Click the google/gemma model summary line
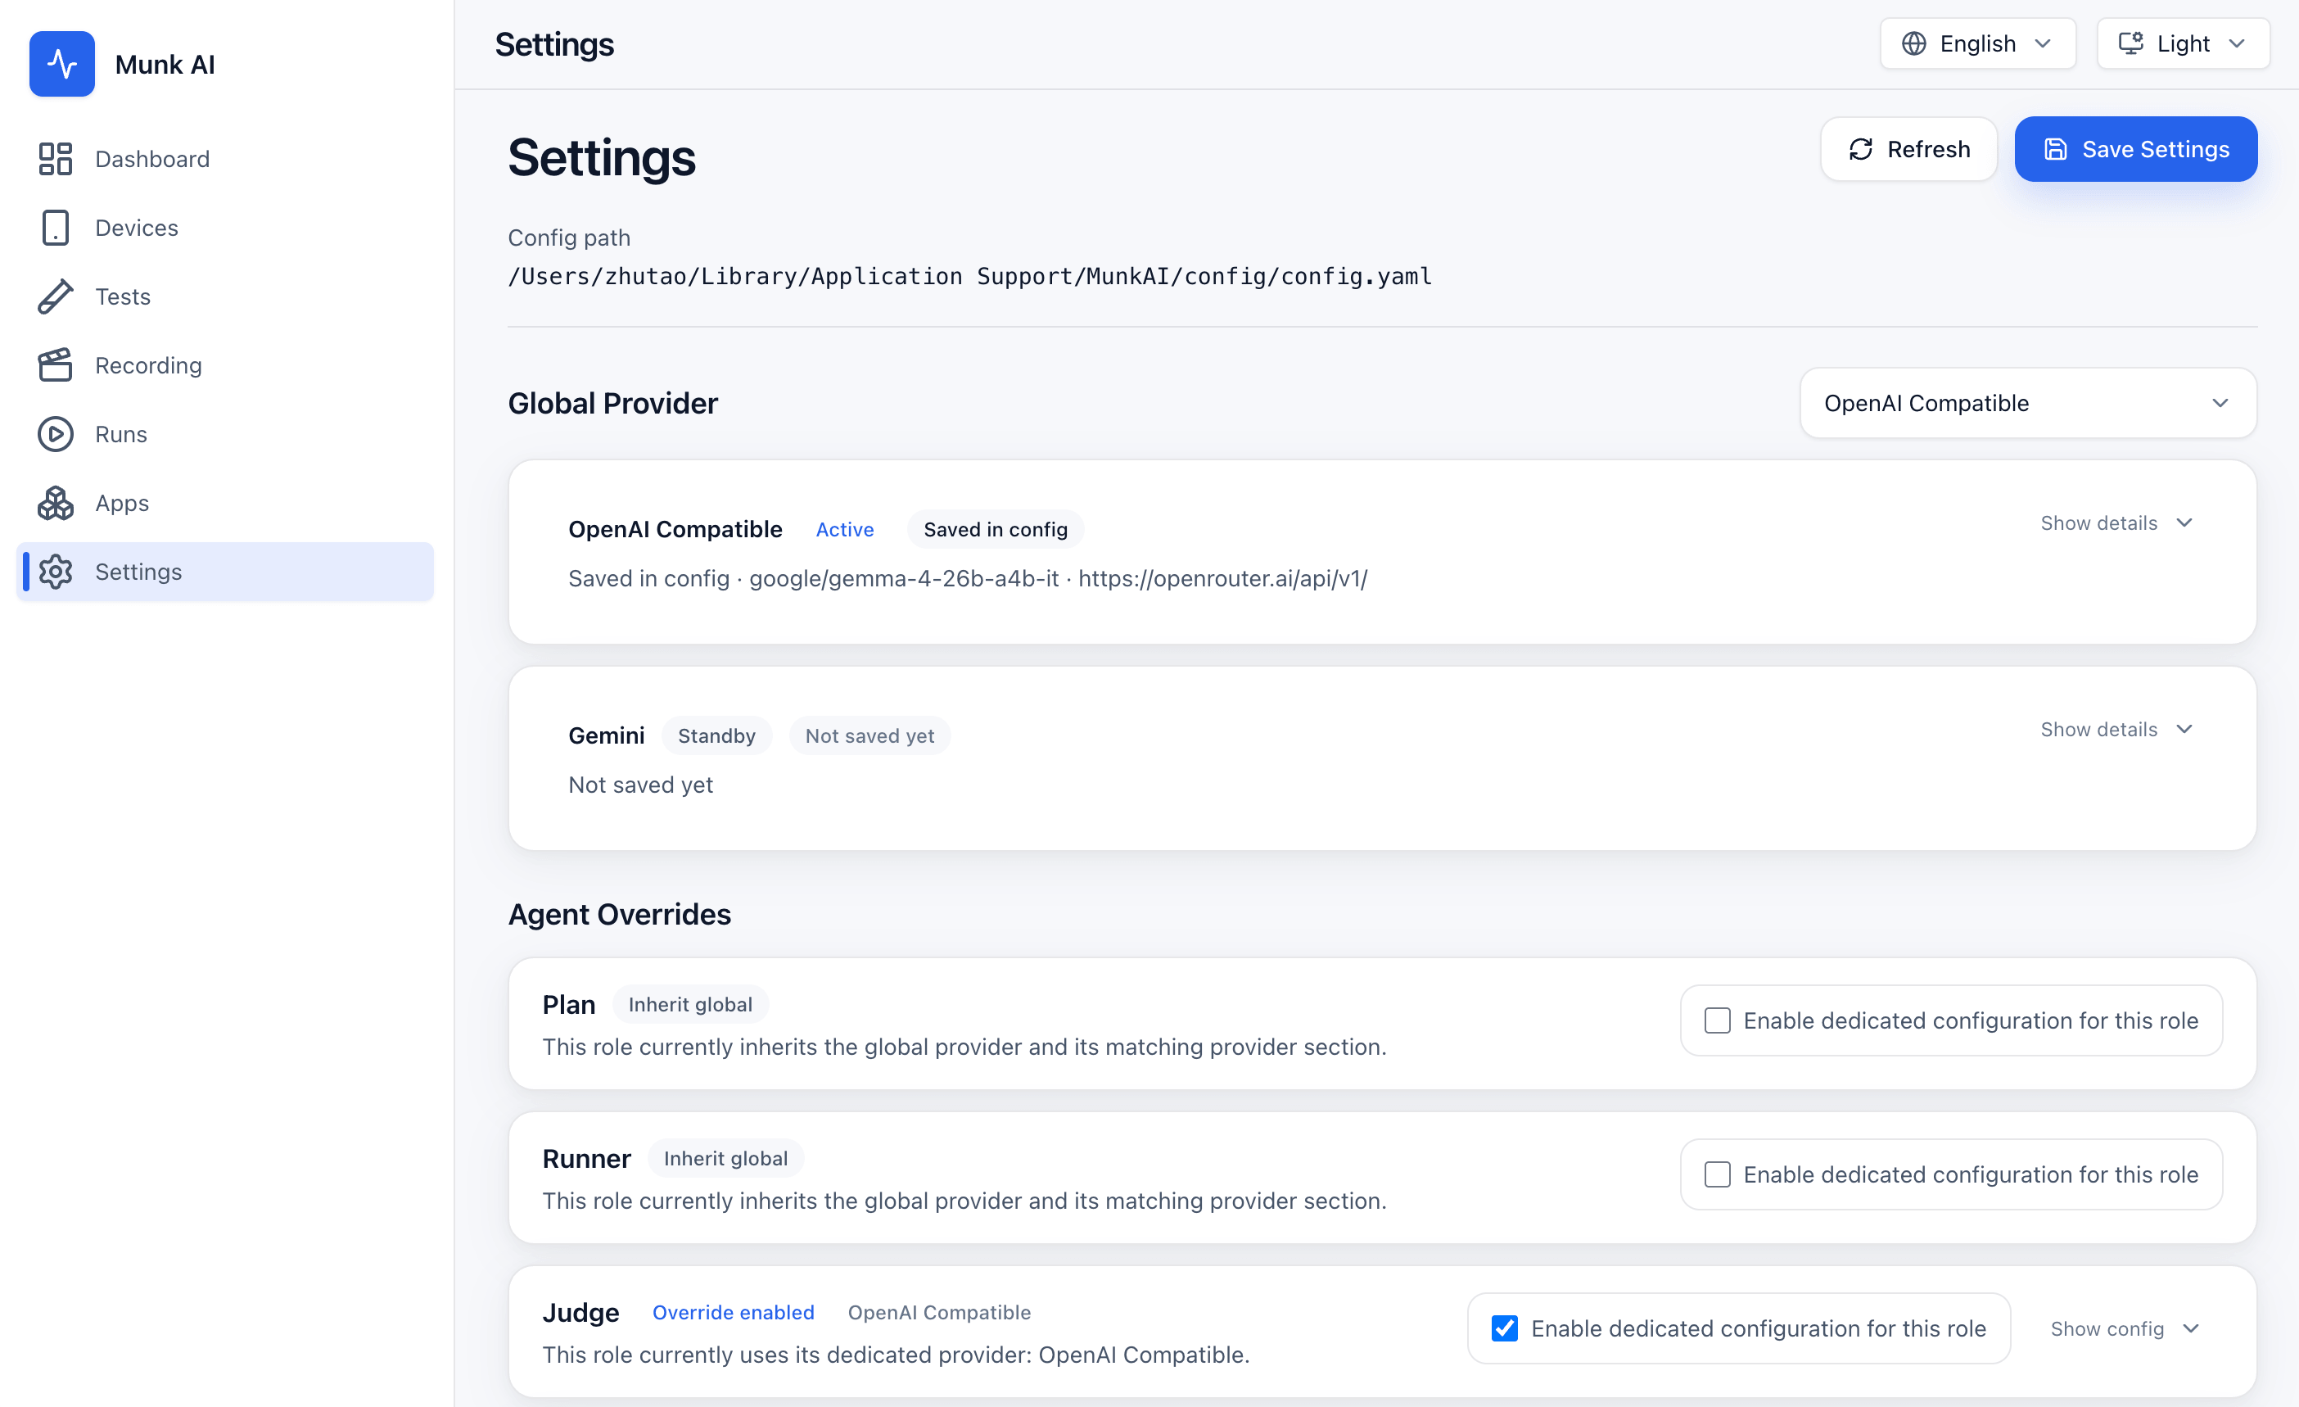This screenshot has width=2299, height=1407. point(968,578)
